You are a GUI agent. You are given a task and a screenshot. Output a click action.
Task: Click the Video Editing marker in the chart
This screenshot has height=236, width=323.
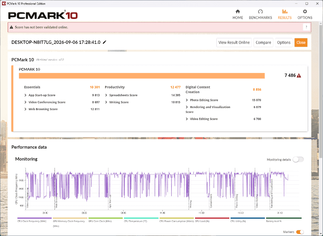click(257, 201)
